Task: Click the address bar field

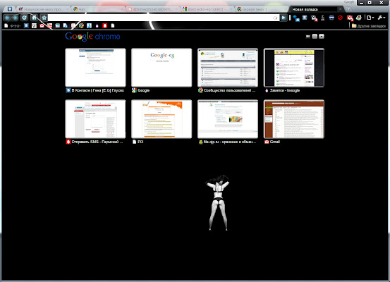Action: click(x=163, y=18)
